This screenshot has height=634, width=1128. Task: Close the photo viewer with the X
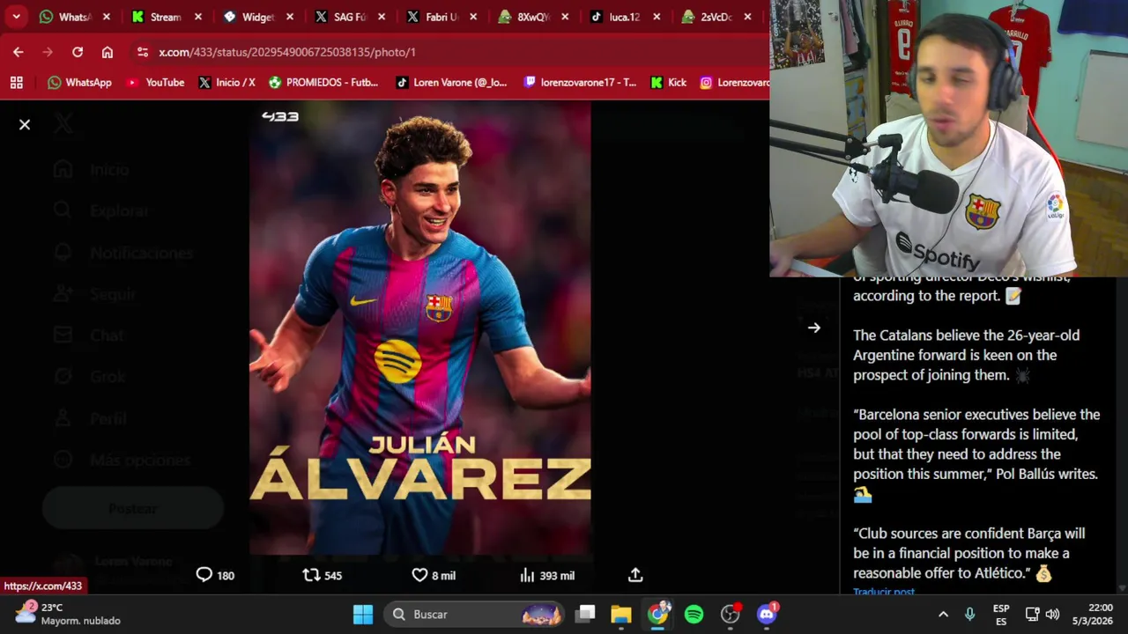[x=25, y=125]
